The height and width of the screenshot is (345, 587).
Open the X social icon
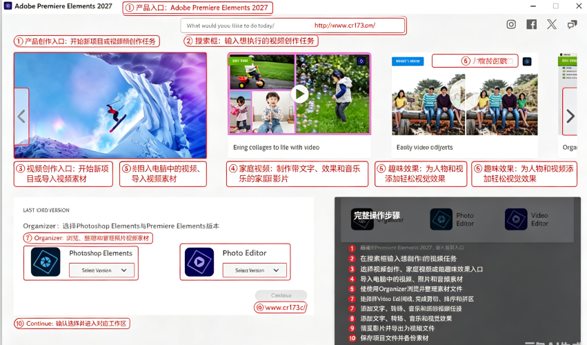pos(551,24)
